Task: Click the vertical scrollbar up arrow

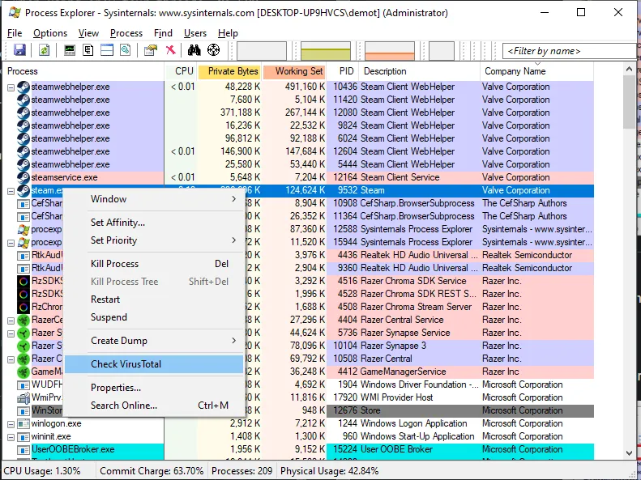Action: 629,70
